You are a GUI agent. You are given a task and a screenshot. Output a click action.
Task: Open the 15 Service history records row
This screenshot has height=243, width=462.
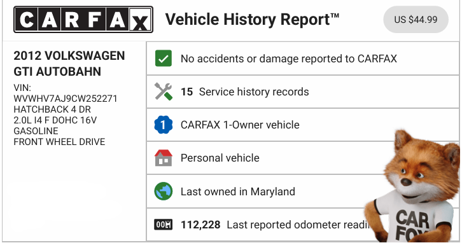coord(303,92)
